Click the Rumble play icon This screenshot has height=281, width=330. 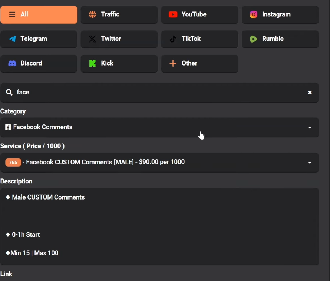click(253, 39)
